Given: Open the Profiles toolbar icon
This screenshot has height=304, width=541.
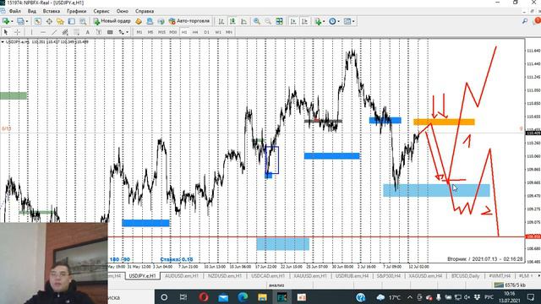Looking at the screenshot, I should tap(20, 21).
